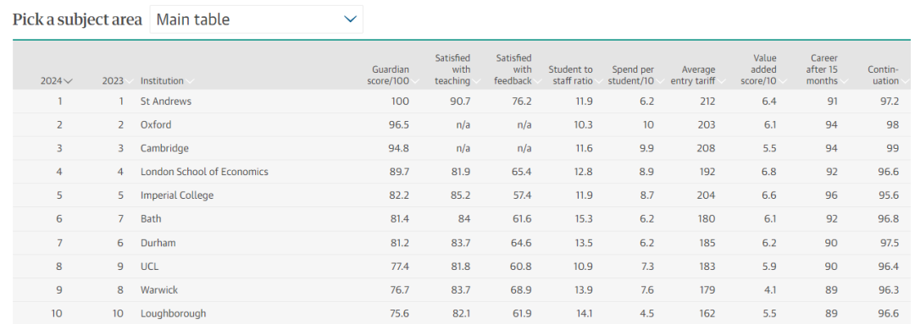
Task: Select the St Andrews institution row
Action: (461, 102)
